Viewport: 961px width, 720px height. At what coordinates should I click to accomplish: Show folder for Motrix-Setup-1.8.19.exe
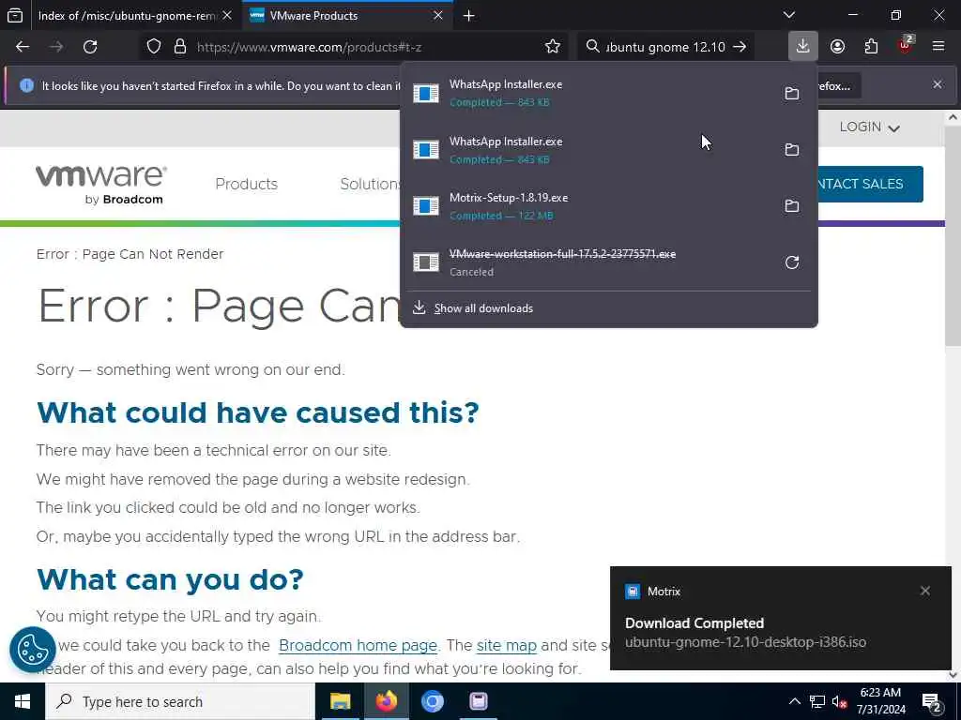[x=792, y=205]
